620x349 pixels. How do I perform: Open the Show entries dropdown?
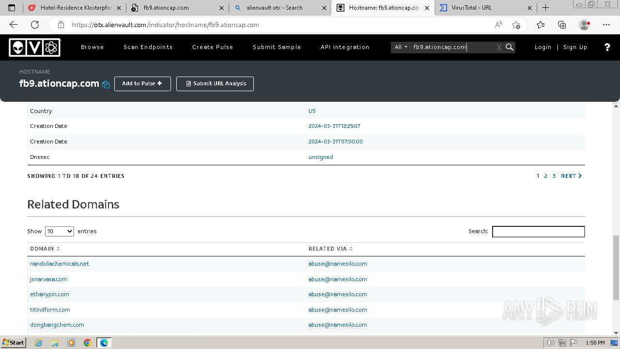click(59, 231)
